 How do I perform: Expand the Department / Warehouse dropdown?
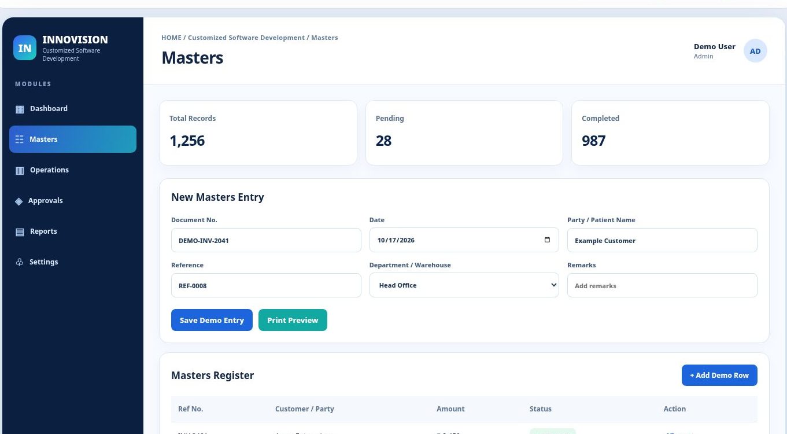[464, 285]
